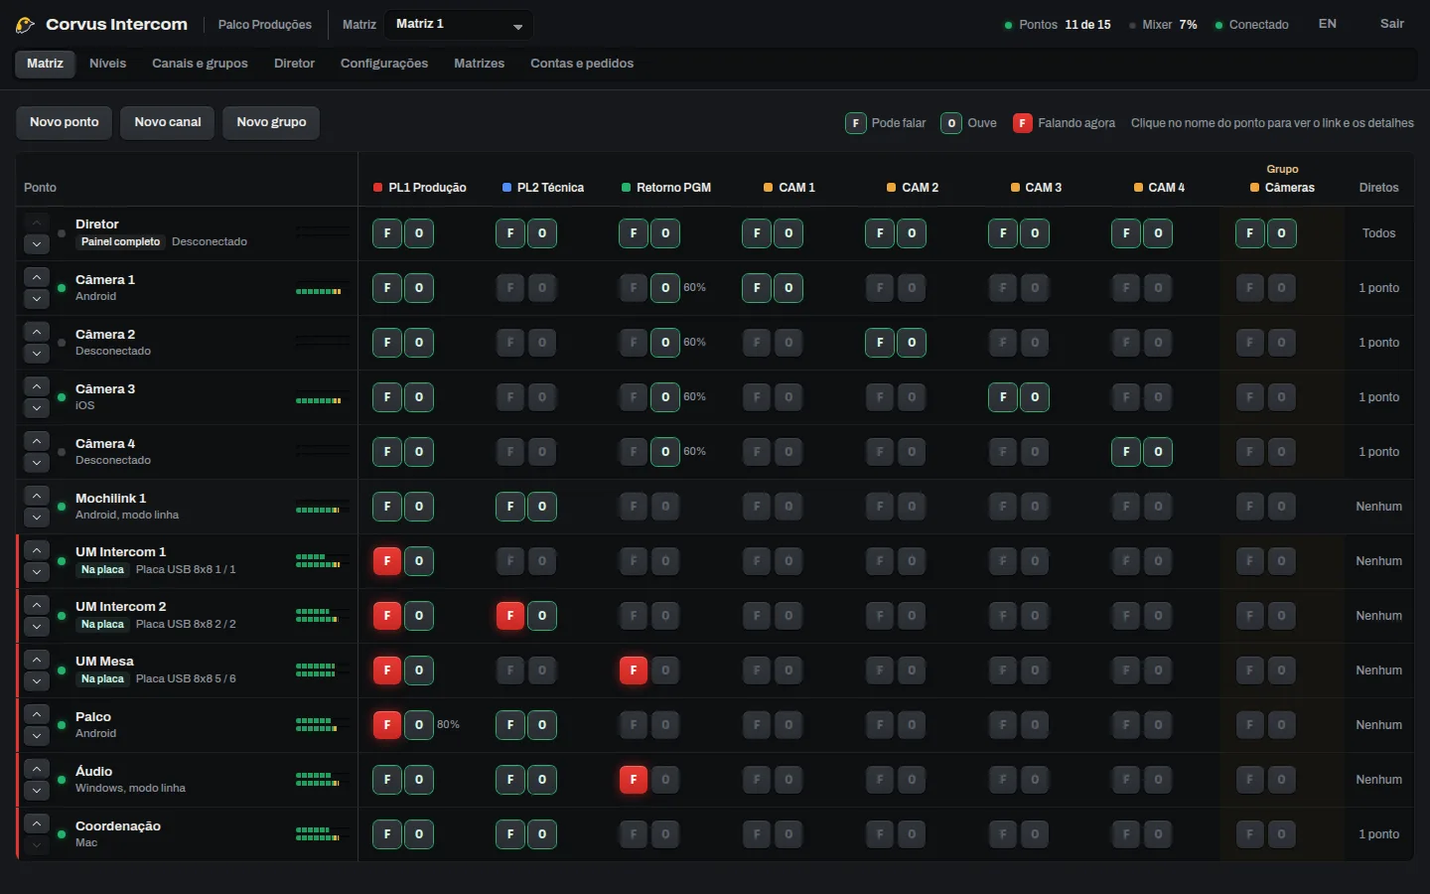This screenshot has width=1430, height=894.
Task: Toggle Câmera 2 talk on CAM 2
Action: tap(880, 343)
